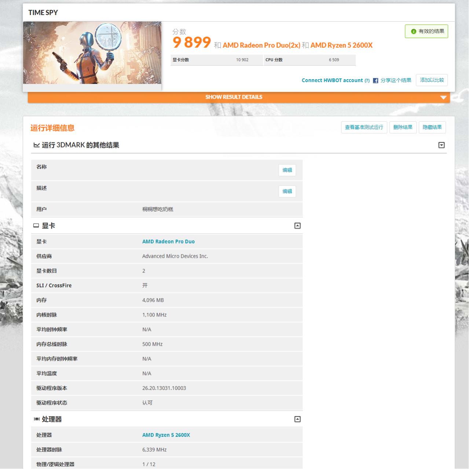
Task: Click driver version 26.20.13031.10003
Action: tap(164, 388)
